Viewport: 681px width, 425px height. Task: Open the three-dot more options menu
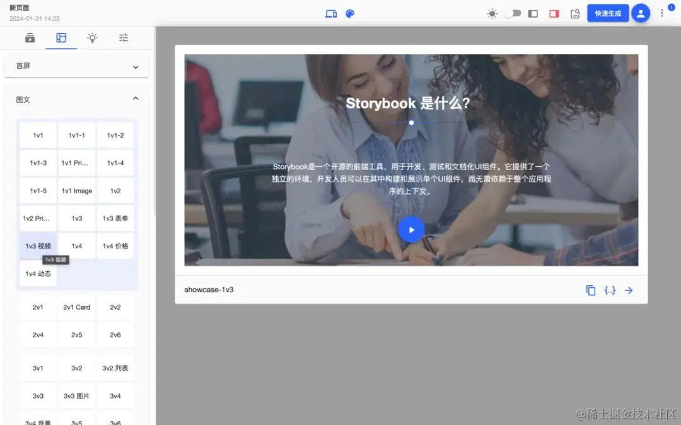[x=662, y=13]
